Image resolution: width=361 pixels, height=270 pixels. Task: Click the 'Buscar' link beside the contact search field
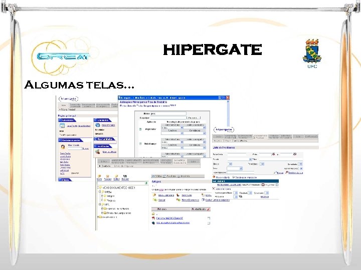[x=85, y=148]
